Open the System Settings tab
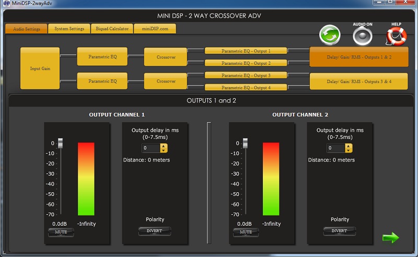 pyautogui.click(x=69, y=29)
